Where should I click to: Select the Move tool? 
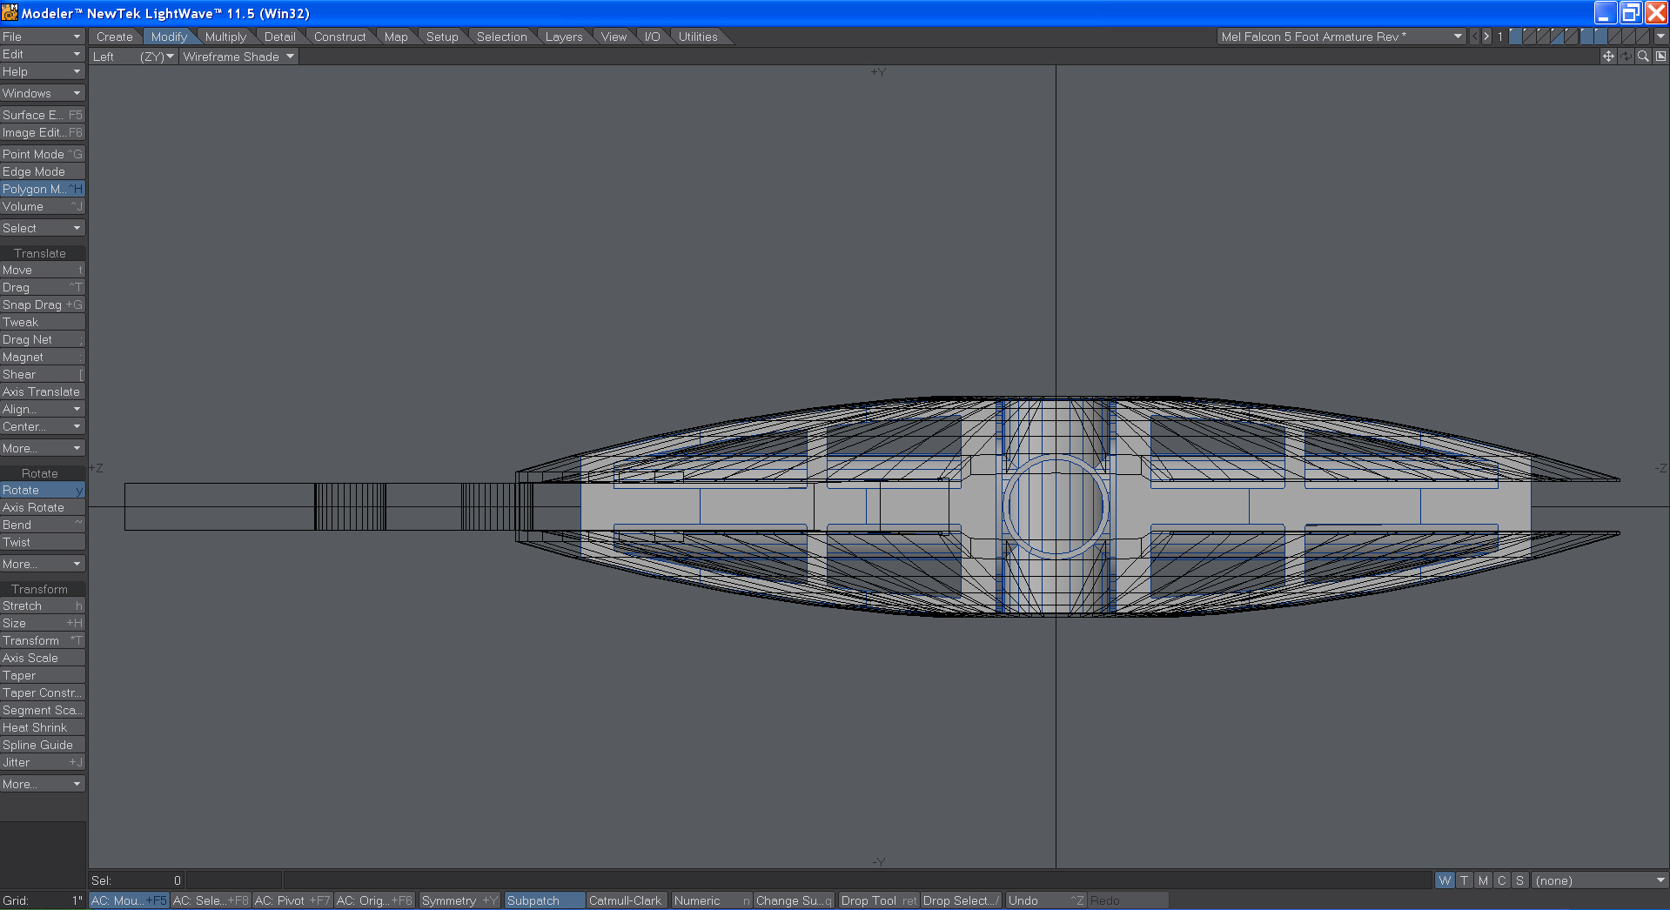tap(43, 270)
